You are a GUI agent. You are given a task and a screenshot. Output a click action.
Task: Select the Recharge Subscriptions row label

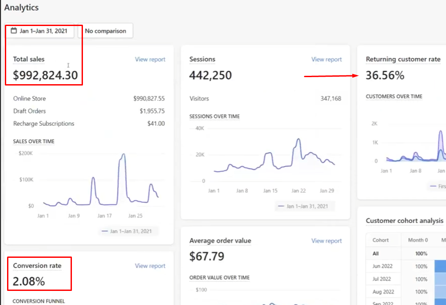coord(44,124)
